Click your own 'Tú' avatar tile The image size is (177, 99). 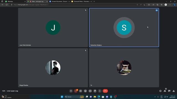pos(124,68)
